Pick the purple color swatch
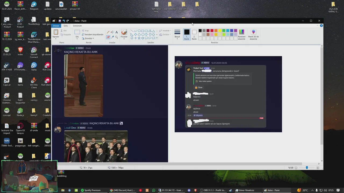 [x=235, y=31]
